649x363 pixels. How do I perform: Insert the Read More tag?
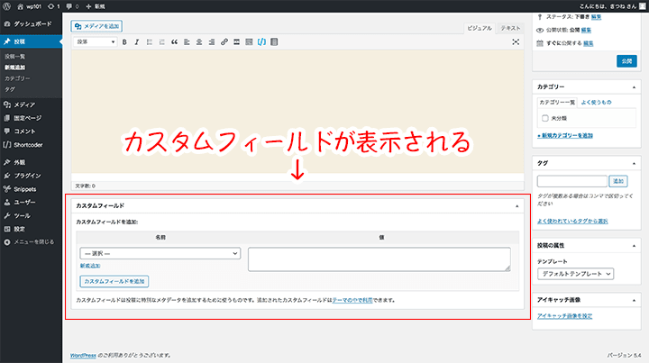click(x=236, y=42)
